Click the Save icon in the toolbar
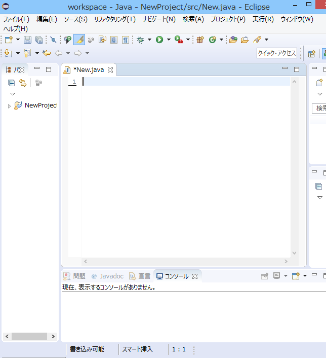This screenshot has height=358, width=326. (28, 40)
